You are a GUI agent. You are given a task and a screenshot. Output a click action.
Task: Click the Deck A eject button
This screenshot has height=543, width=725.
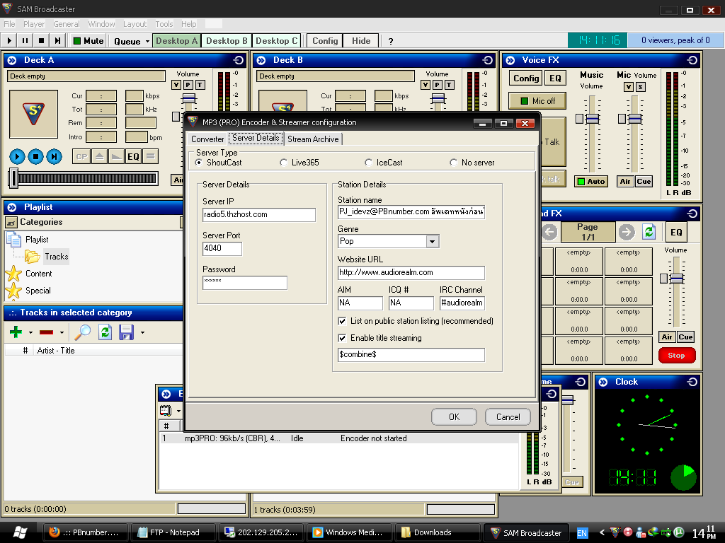click(x=100, y=156)
